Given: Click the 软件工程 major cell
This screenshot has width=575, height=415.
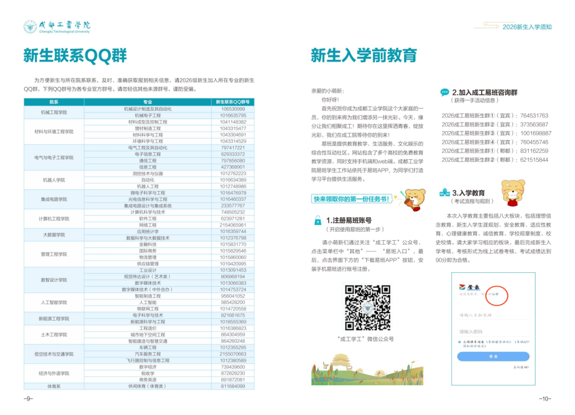Looking at the screenshot, I should coord(148,219).
